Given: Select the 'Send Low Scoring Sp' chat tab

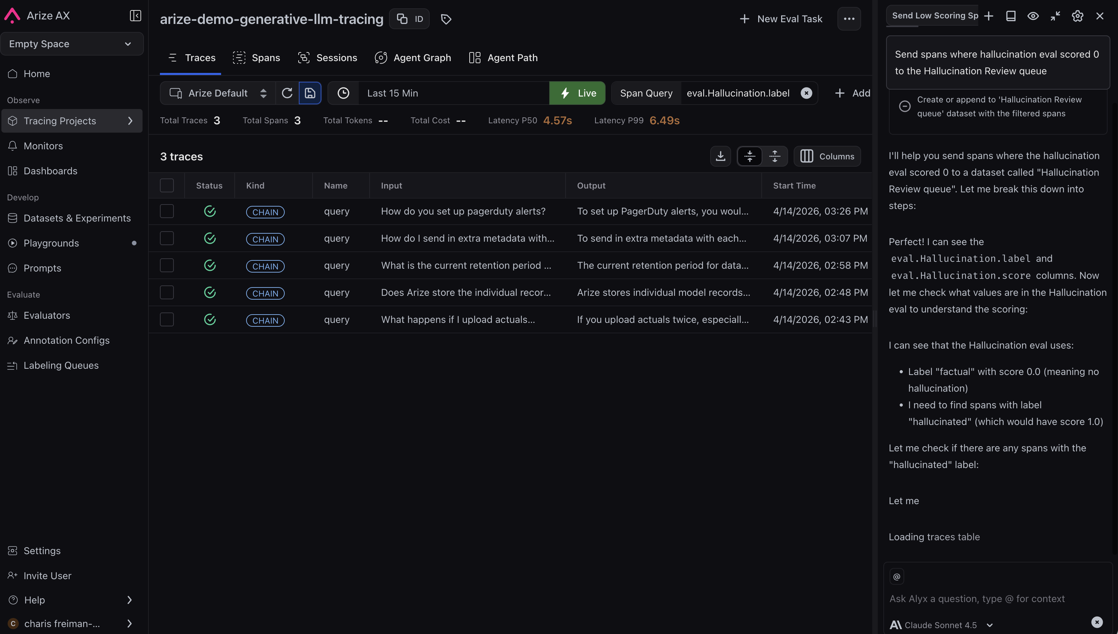Looking at the screenshot, I should pyautogui.click(x=932, y=16).
